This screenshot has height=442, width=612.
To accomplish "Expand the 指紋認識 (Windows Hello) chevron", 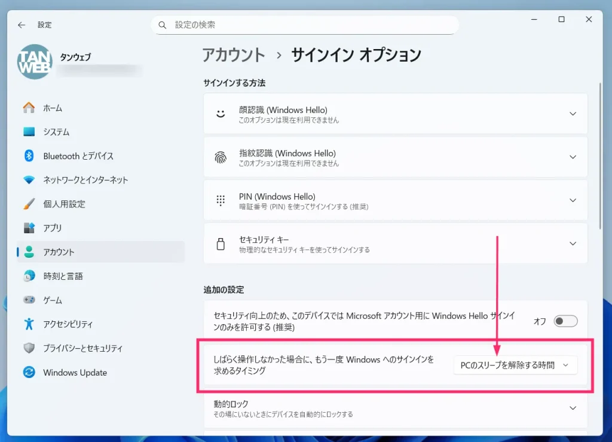I will 573,157.
